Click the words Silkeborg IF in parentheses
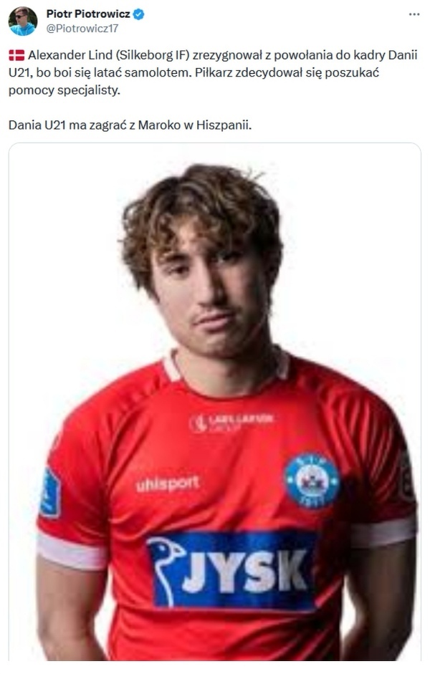 point(153,55)
